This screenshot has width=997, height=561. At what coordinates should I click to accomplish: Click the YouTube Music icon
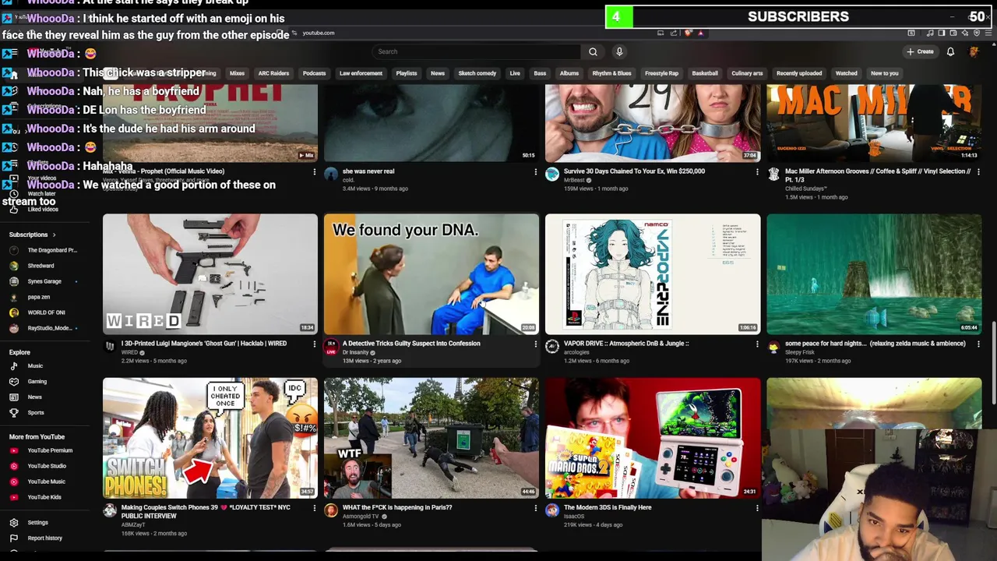pyautogui.click(x=14, y=482)
